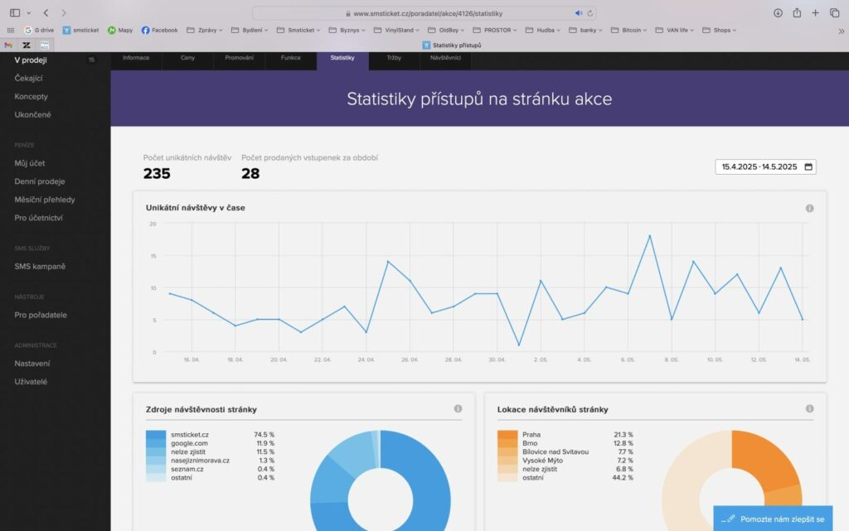Viewport: 849px width, 531px height.
Task: Open Safari Downloads icon in toolbar
Action: pos(778,12)
